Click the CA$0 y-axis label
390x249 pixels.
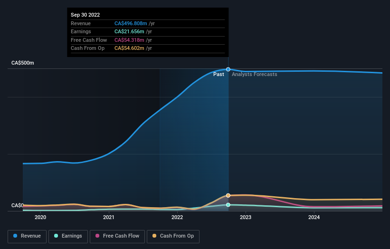click(18, 205)
